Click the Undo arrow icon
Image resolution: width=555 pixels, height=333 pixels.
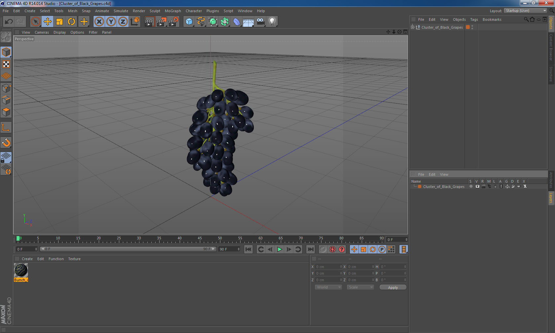[x=9, y=22]
